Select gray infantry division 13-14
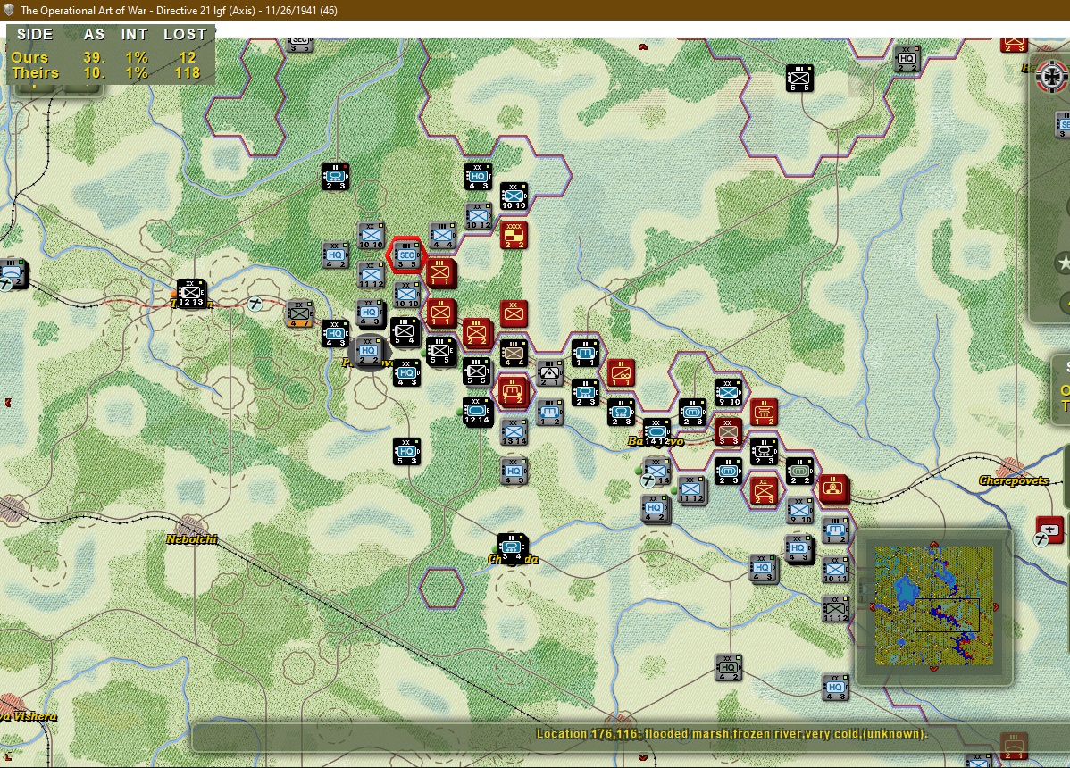Screen dimensions: 1070x768 [514, 432]
